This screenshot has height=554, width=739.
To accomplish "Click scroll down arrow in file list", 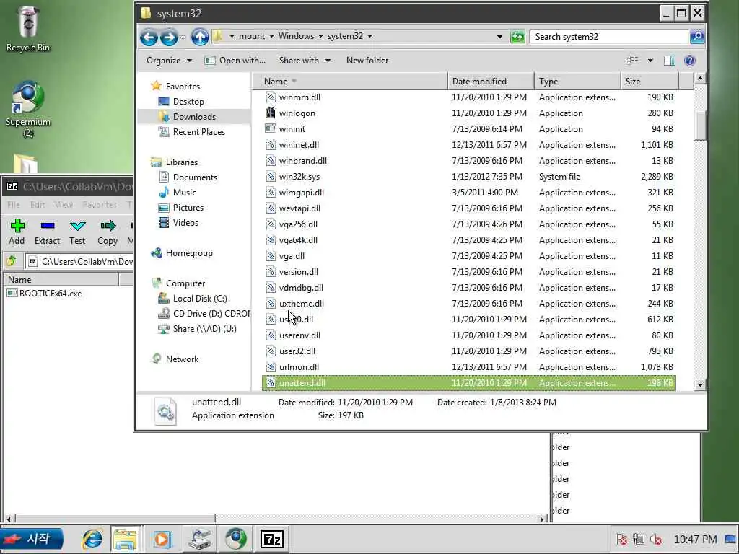I will (x=700, y=384).
